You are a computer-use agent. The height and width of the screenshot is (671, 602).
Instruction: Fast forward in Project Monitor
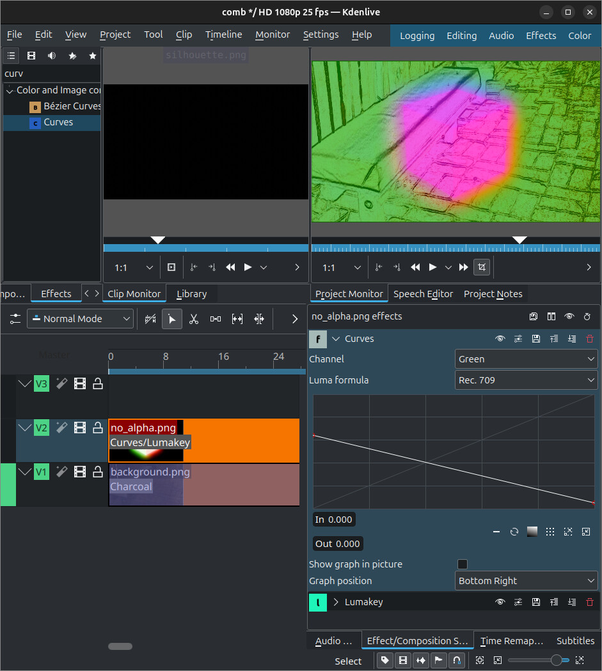463,268
